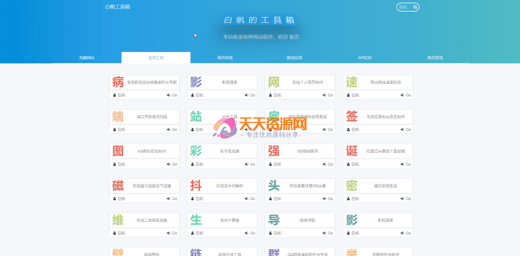520x256 pixels.
Task: Click the green 密 icon tile
Action: [x=352, y=186]
